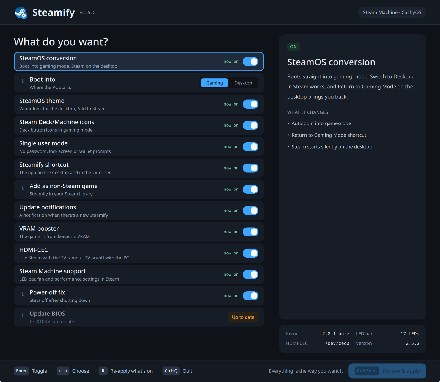
Task: Click 'F7F0108 is up to date' text
Action: (x=52, y=322)
